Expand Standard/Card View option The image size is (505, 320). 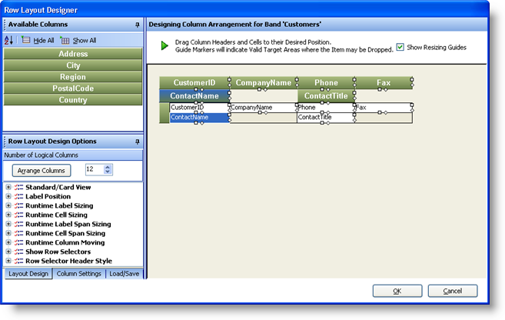(x=8, y=187)
